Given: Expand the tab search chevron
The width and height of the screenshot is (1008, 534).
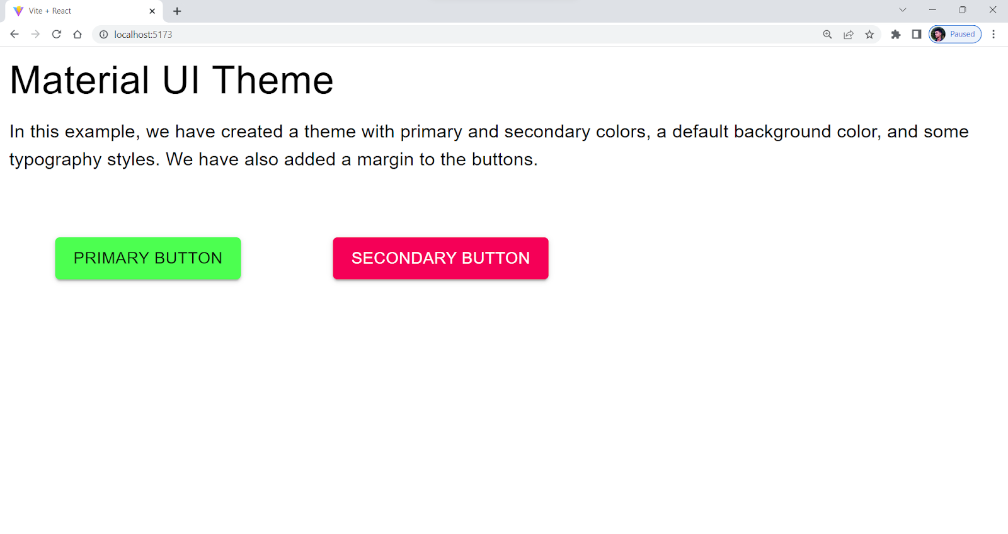Looking at the screenshot, I should point(903,10).
